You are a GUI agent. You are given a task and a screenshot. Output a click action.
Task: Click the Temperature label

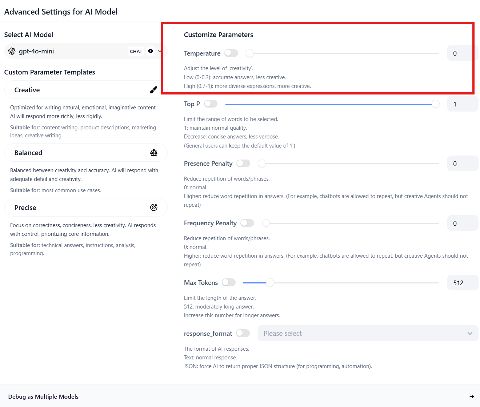click(x=202, y=53)
